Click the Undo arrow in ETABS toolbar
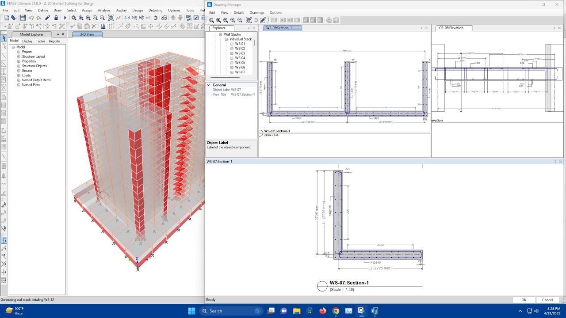This screenshot has height=318, width=566. coord(31,18)
